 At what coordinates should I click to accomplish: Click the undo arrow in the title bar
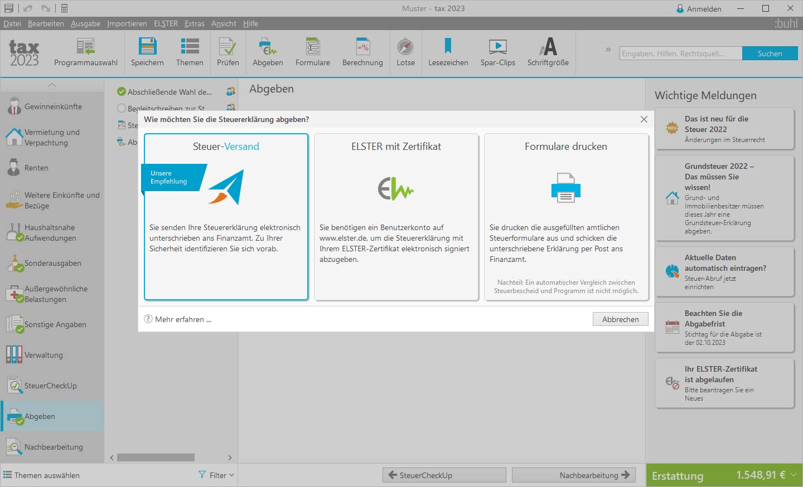click(x=28, y=8)
